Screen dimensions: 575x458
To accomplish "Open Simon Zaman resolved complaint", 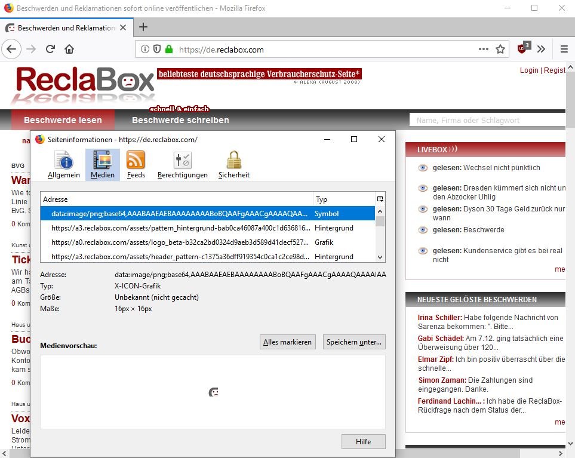I will (475, 385).
